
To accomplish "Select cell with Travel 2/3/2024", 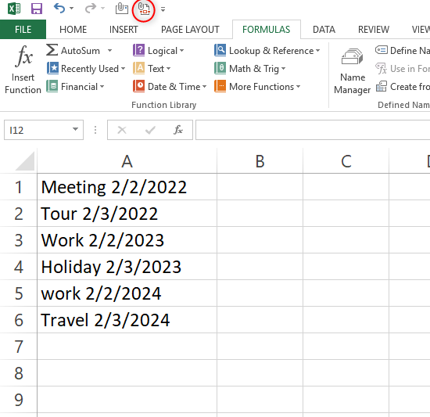I will pos(127,320).
